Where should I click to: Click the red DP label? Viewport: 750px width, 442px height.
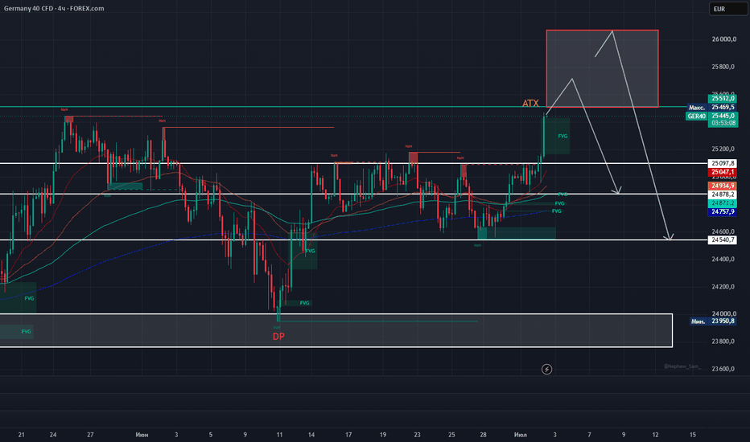click(278, 337)
